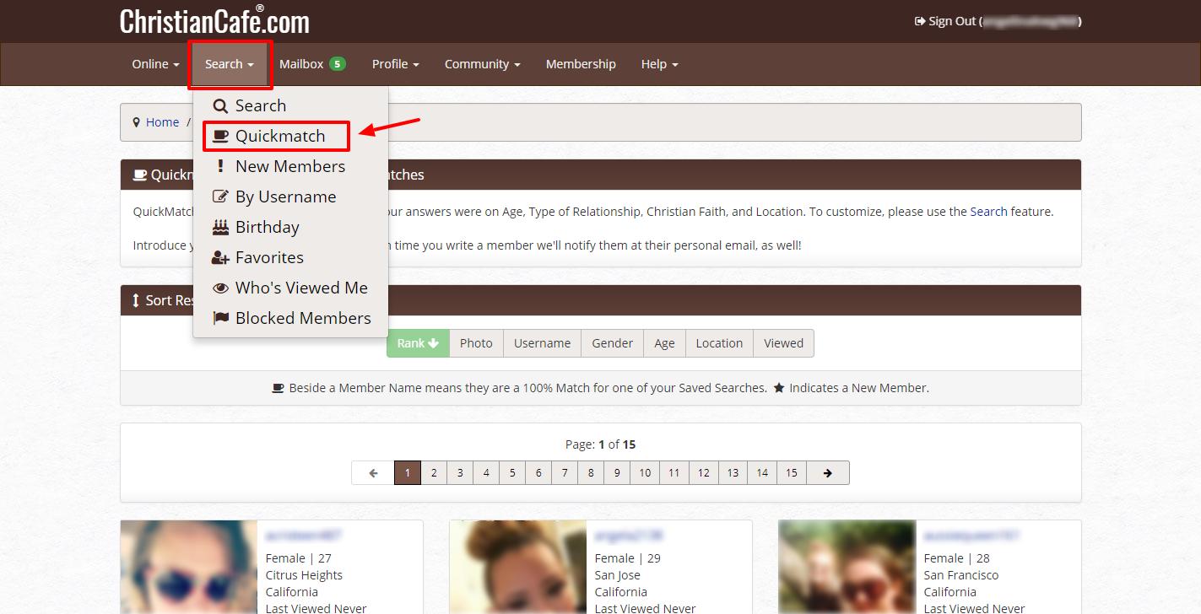Click the ChristianCafe.com logo
Viewport: 1201px width, 614px height.
point(214,21)
